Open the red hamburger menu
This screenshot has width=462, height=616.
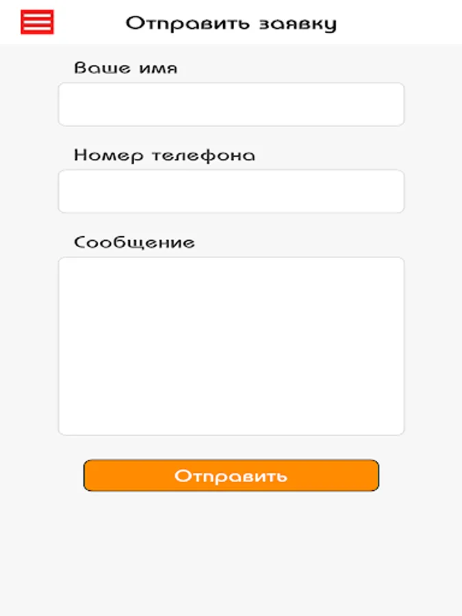(x=37, y=22)
